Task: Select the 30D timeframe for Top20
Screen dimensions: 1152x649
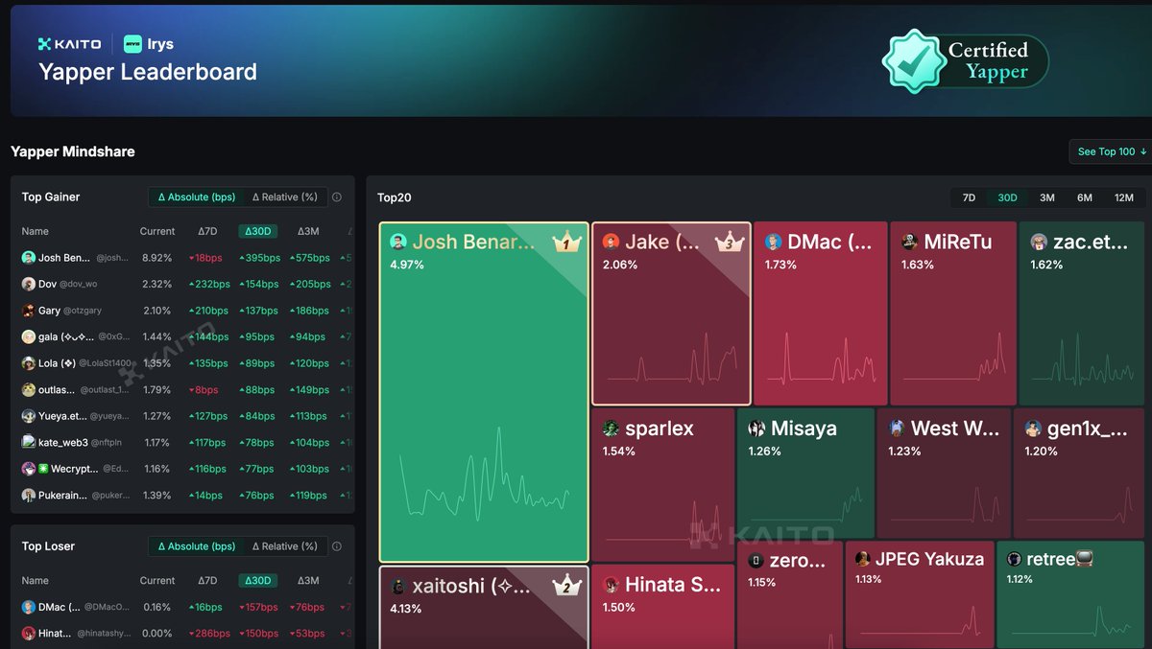Action: (1007, 198)
